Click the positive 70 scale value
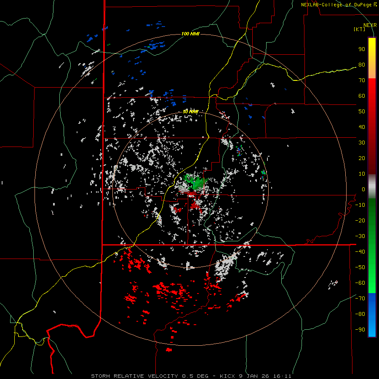Image resolution: width=379 pixels, height=379 pixels. pos(362,80)
